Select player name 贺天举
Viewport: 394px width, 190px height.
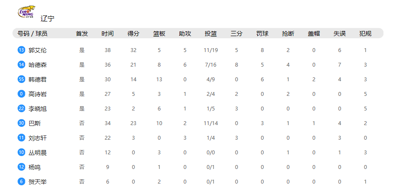(37, 181)
